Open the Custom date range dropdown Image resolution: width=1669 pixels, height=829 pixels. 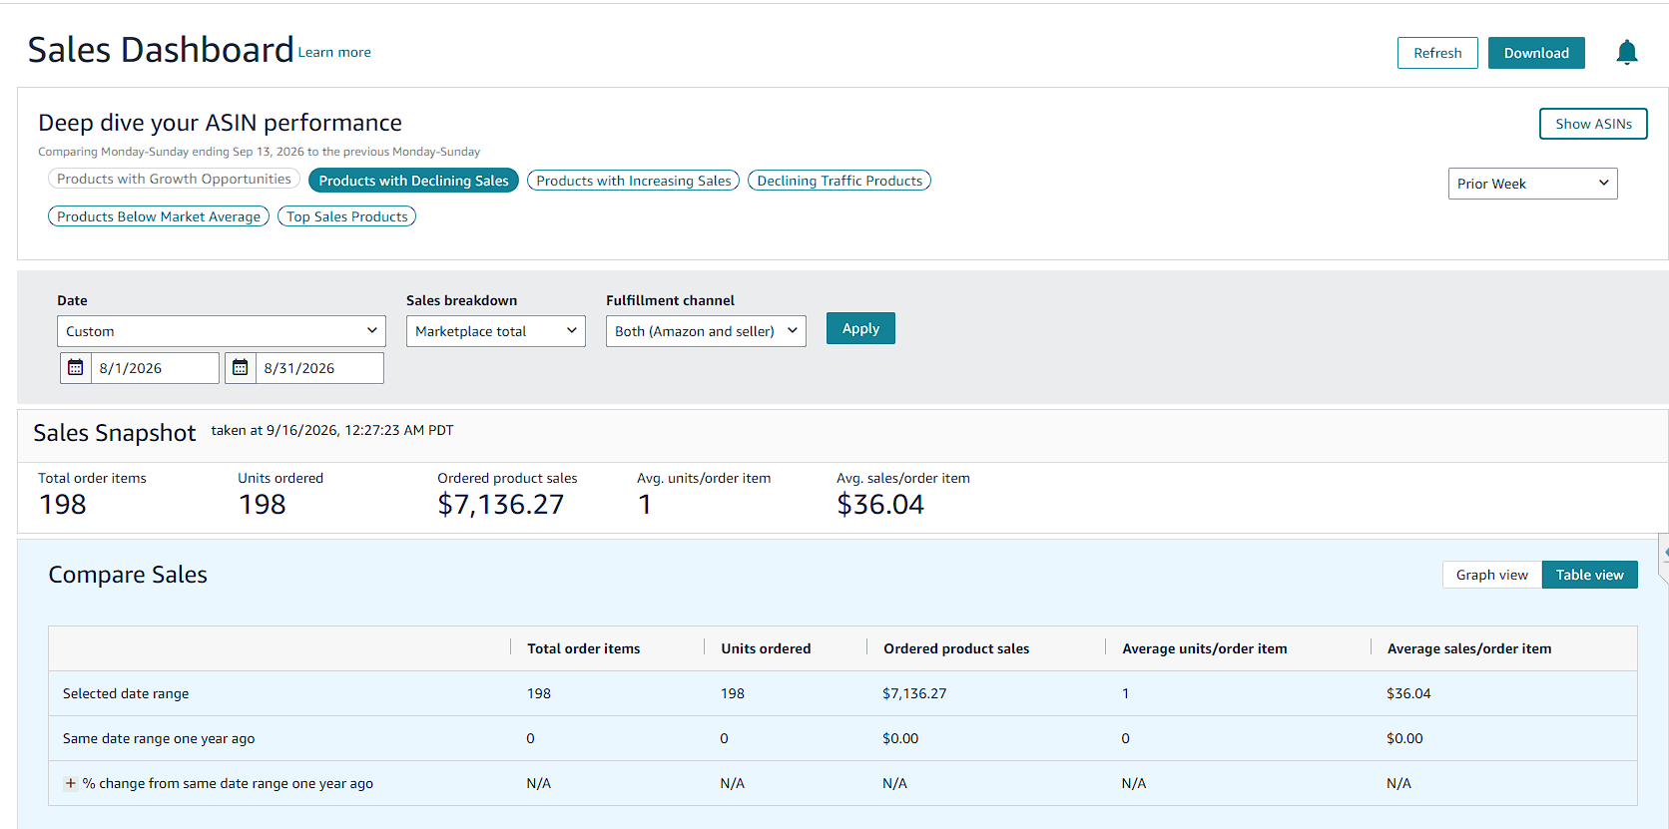coord(221,331)
